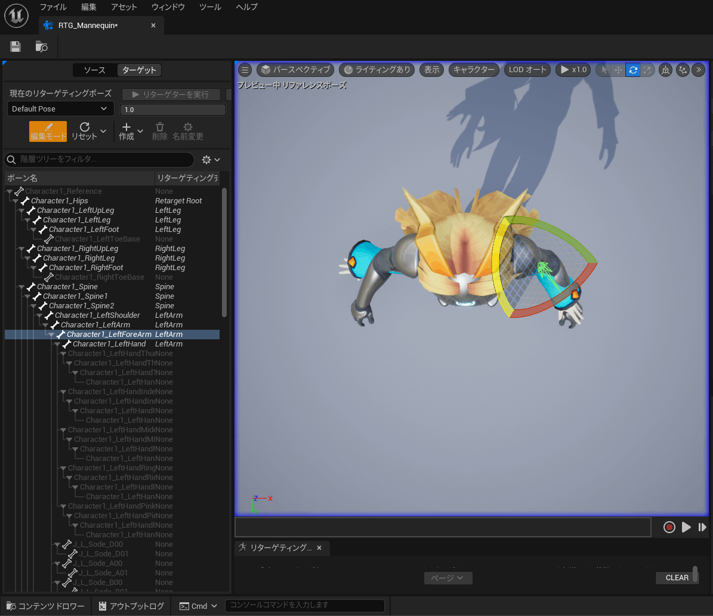Step forward one frame in timeline
The image size is (713, 616).
[x=702, y=527]
